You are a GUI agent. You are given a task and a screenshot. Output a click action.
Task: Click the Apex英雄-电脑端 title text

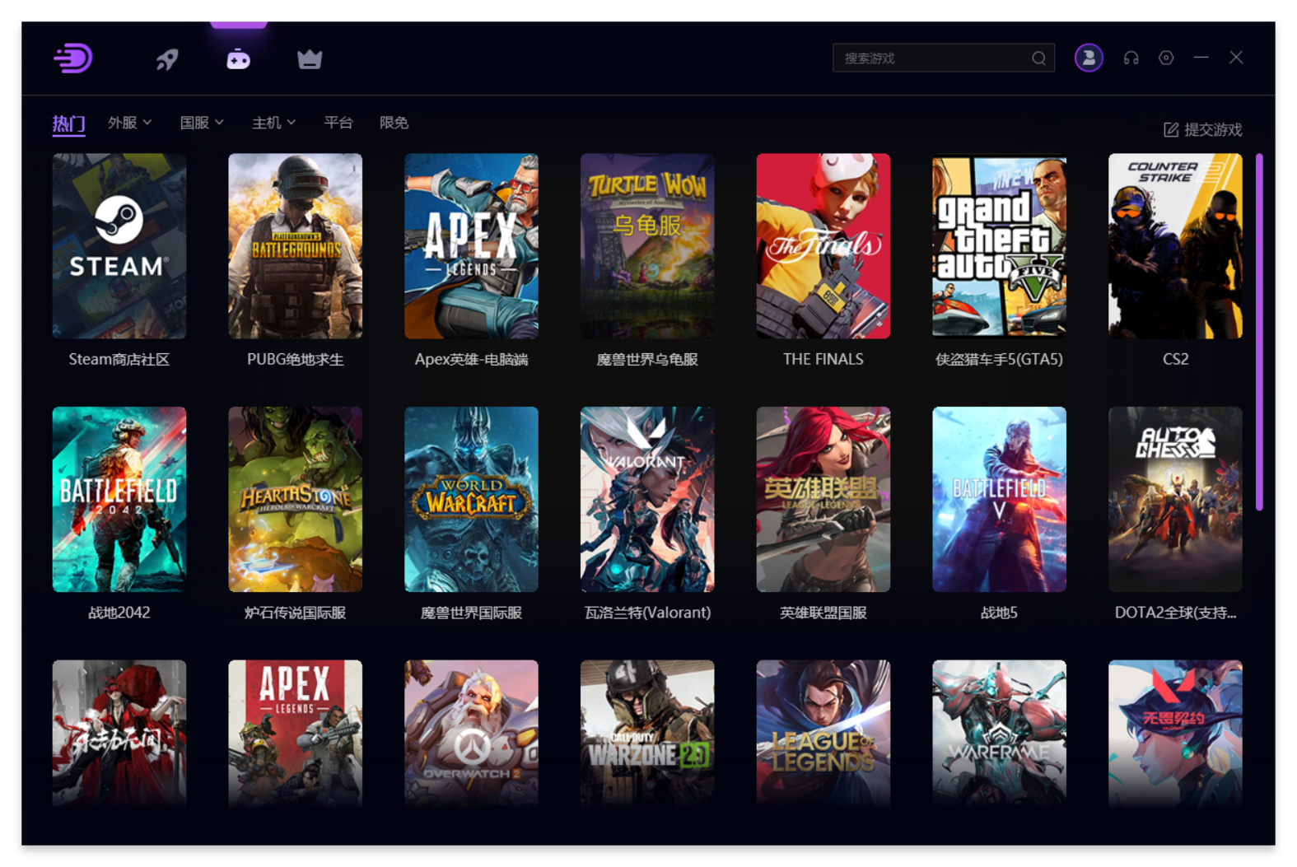coord(471,360)
